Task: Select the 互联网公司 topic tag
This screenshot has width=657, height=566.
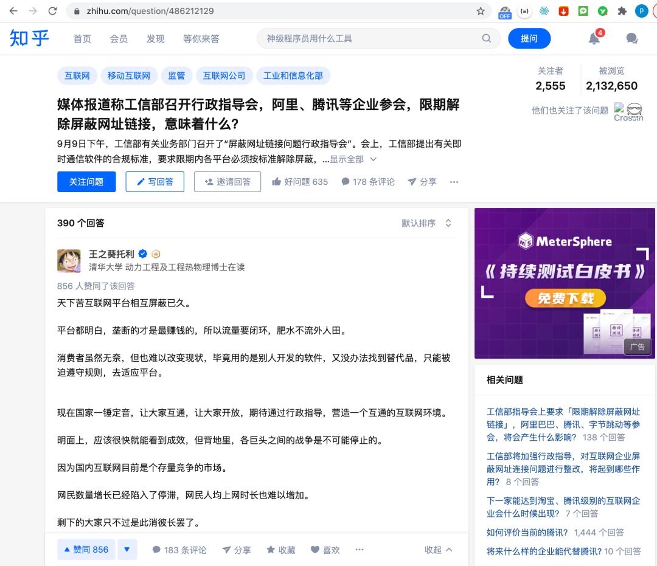Action: coord(224,76)
